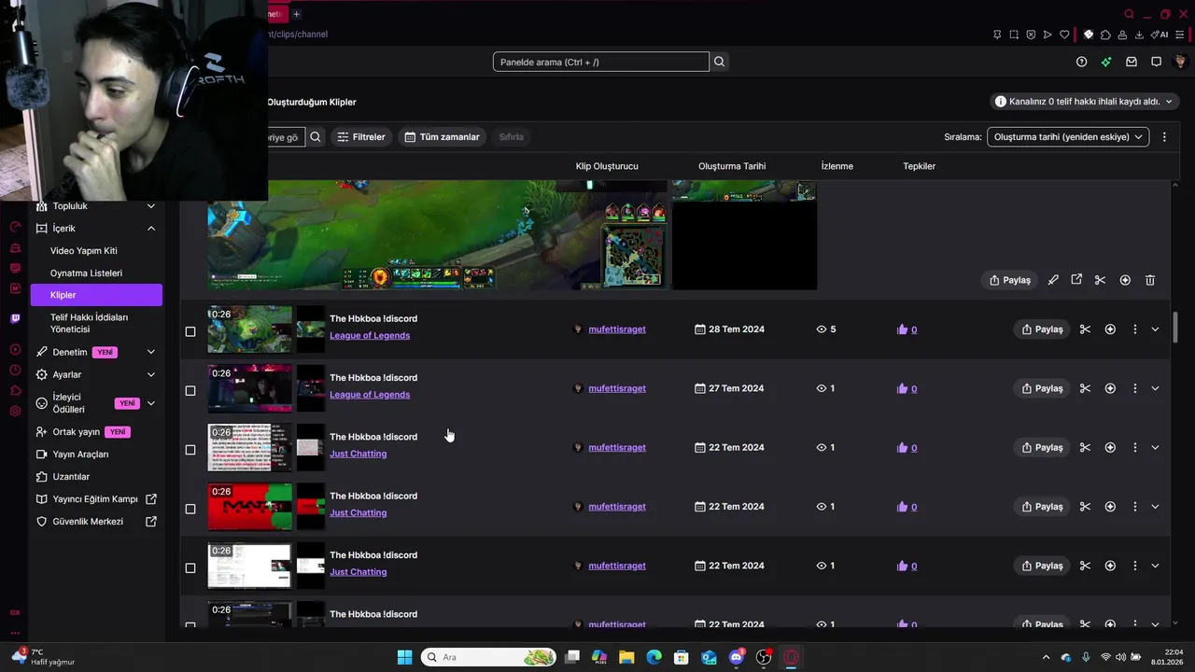Open Yayın Araçları in sidebar
The height and width of the screenshot is (672, 1195).
click(80, 455)
